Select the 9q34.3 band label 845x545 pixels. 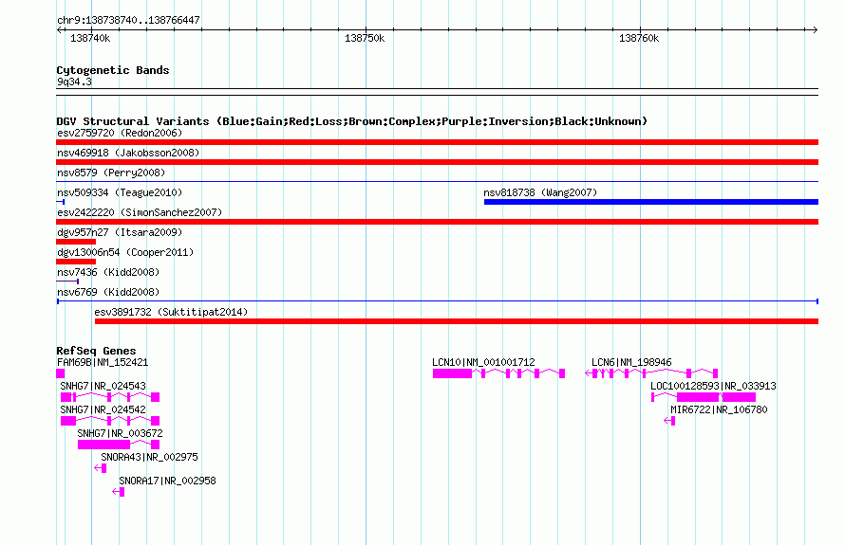(x=74, y=82)
